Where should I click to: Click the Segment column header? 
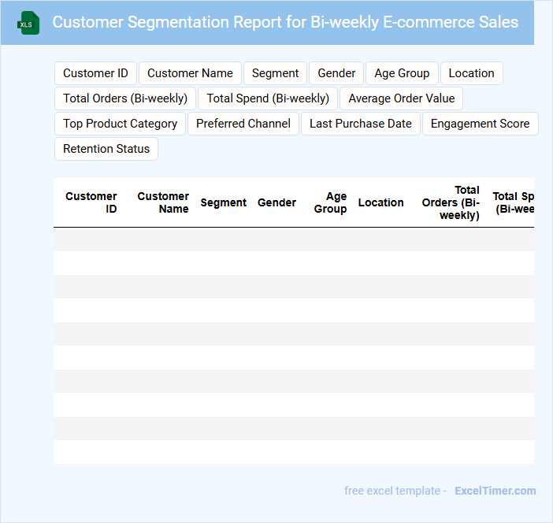click(x=223, y=202)
